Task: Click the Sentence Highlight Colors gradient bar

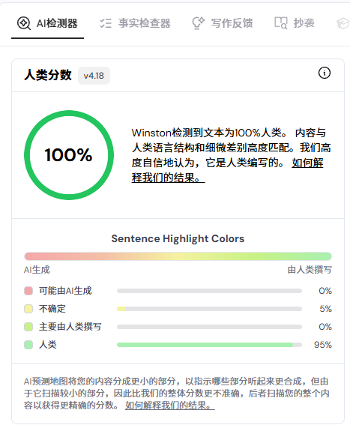Action: 178,256
